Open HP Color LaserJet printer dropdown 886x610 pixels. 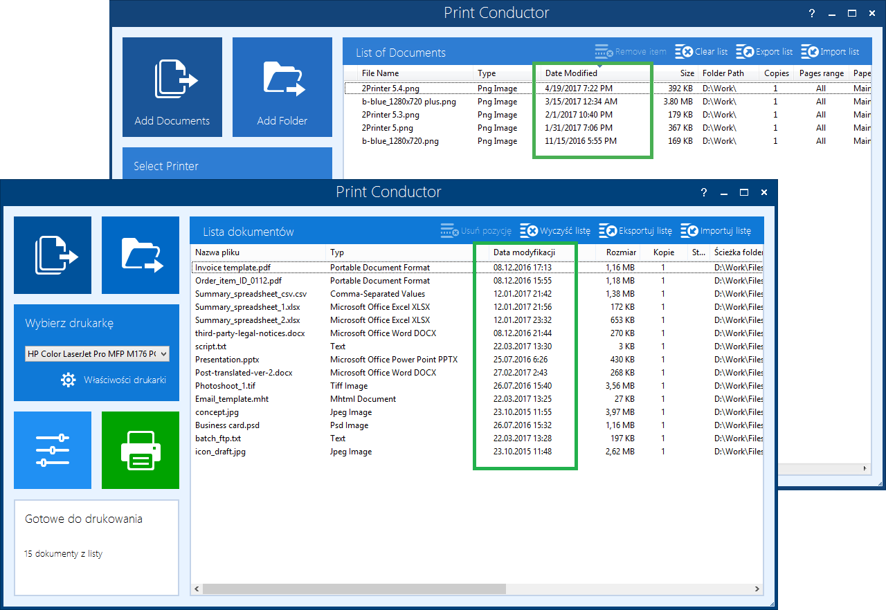click(97, 354)
